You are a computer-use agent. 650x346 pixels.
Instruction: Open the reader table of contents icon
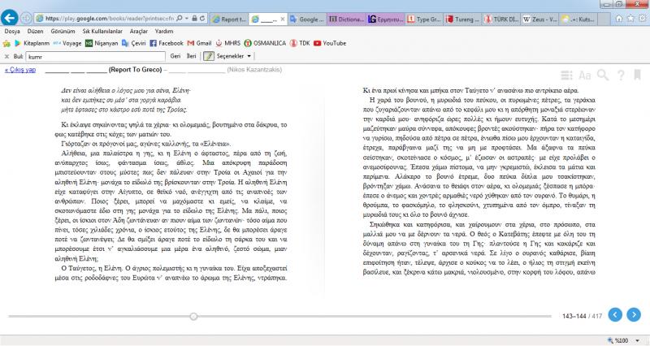pyautogui.click(x=566, y=75)
